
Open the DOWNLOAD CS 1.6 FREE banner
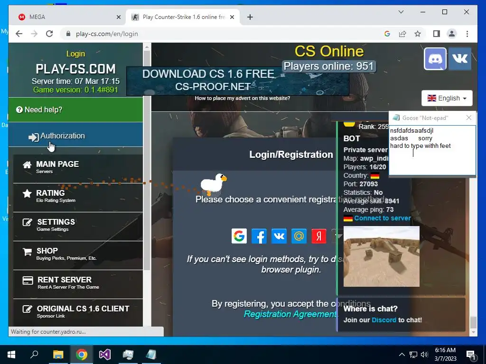click(238, 81)
